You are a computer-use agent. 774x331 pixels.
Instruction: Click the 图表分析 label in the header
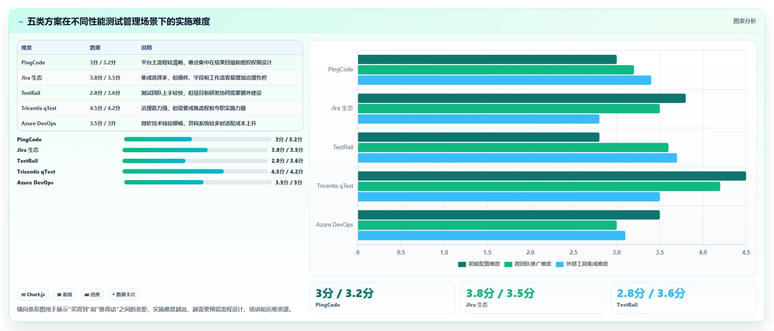tap(744, 21)
